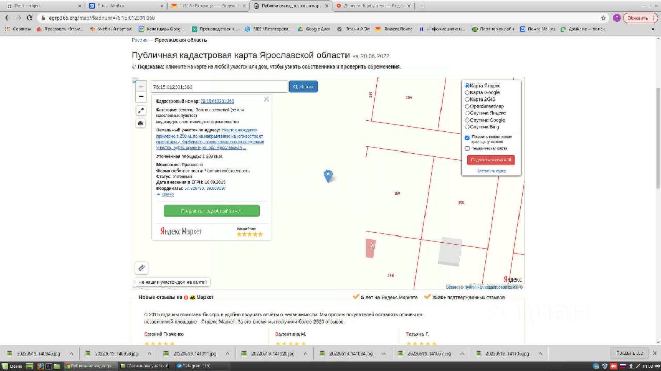This screenshot has height=371, width=661.
Task: Open cadastral number 76:15:012301:360 link
Action: (217, 102)
